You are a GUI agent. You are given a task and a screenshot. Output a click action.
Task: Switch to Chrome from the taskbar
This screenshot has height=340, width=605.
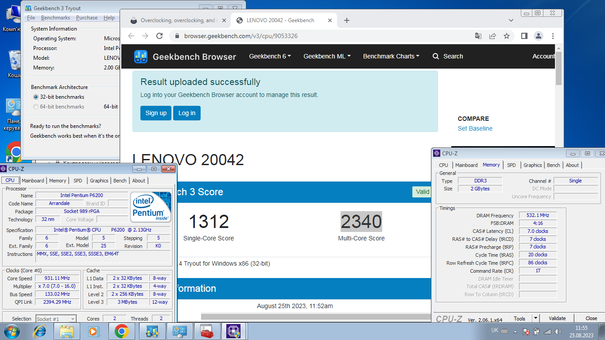point(121,331)
